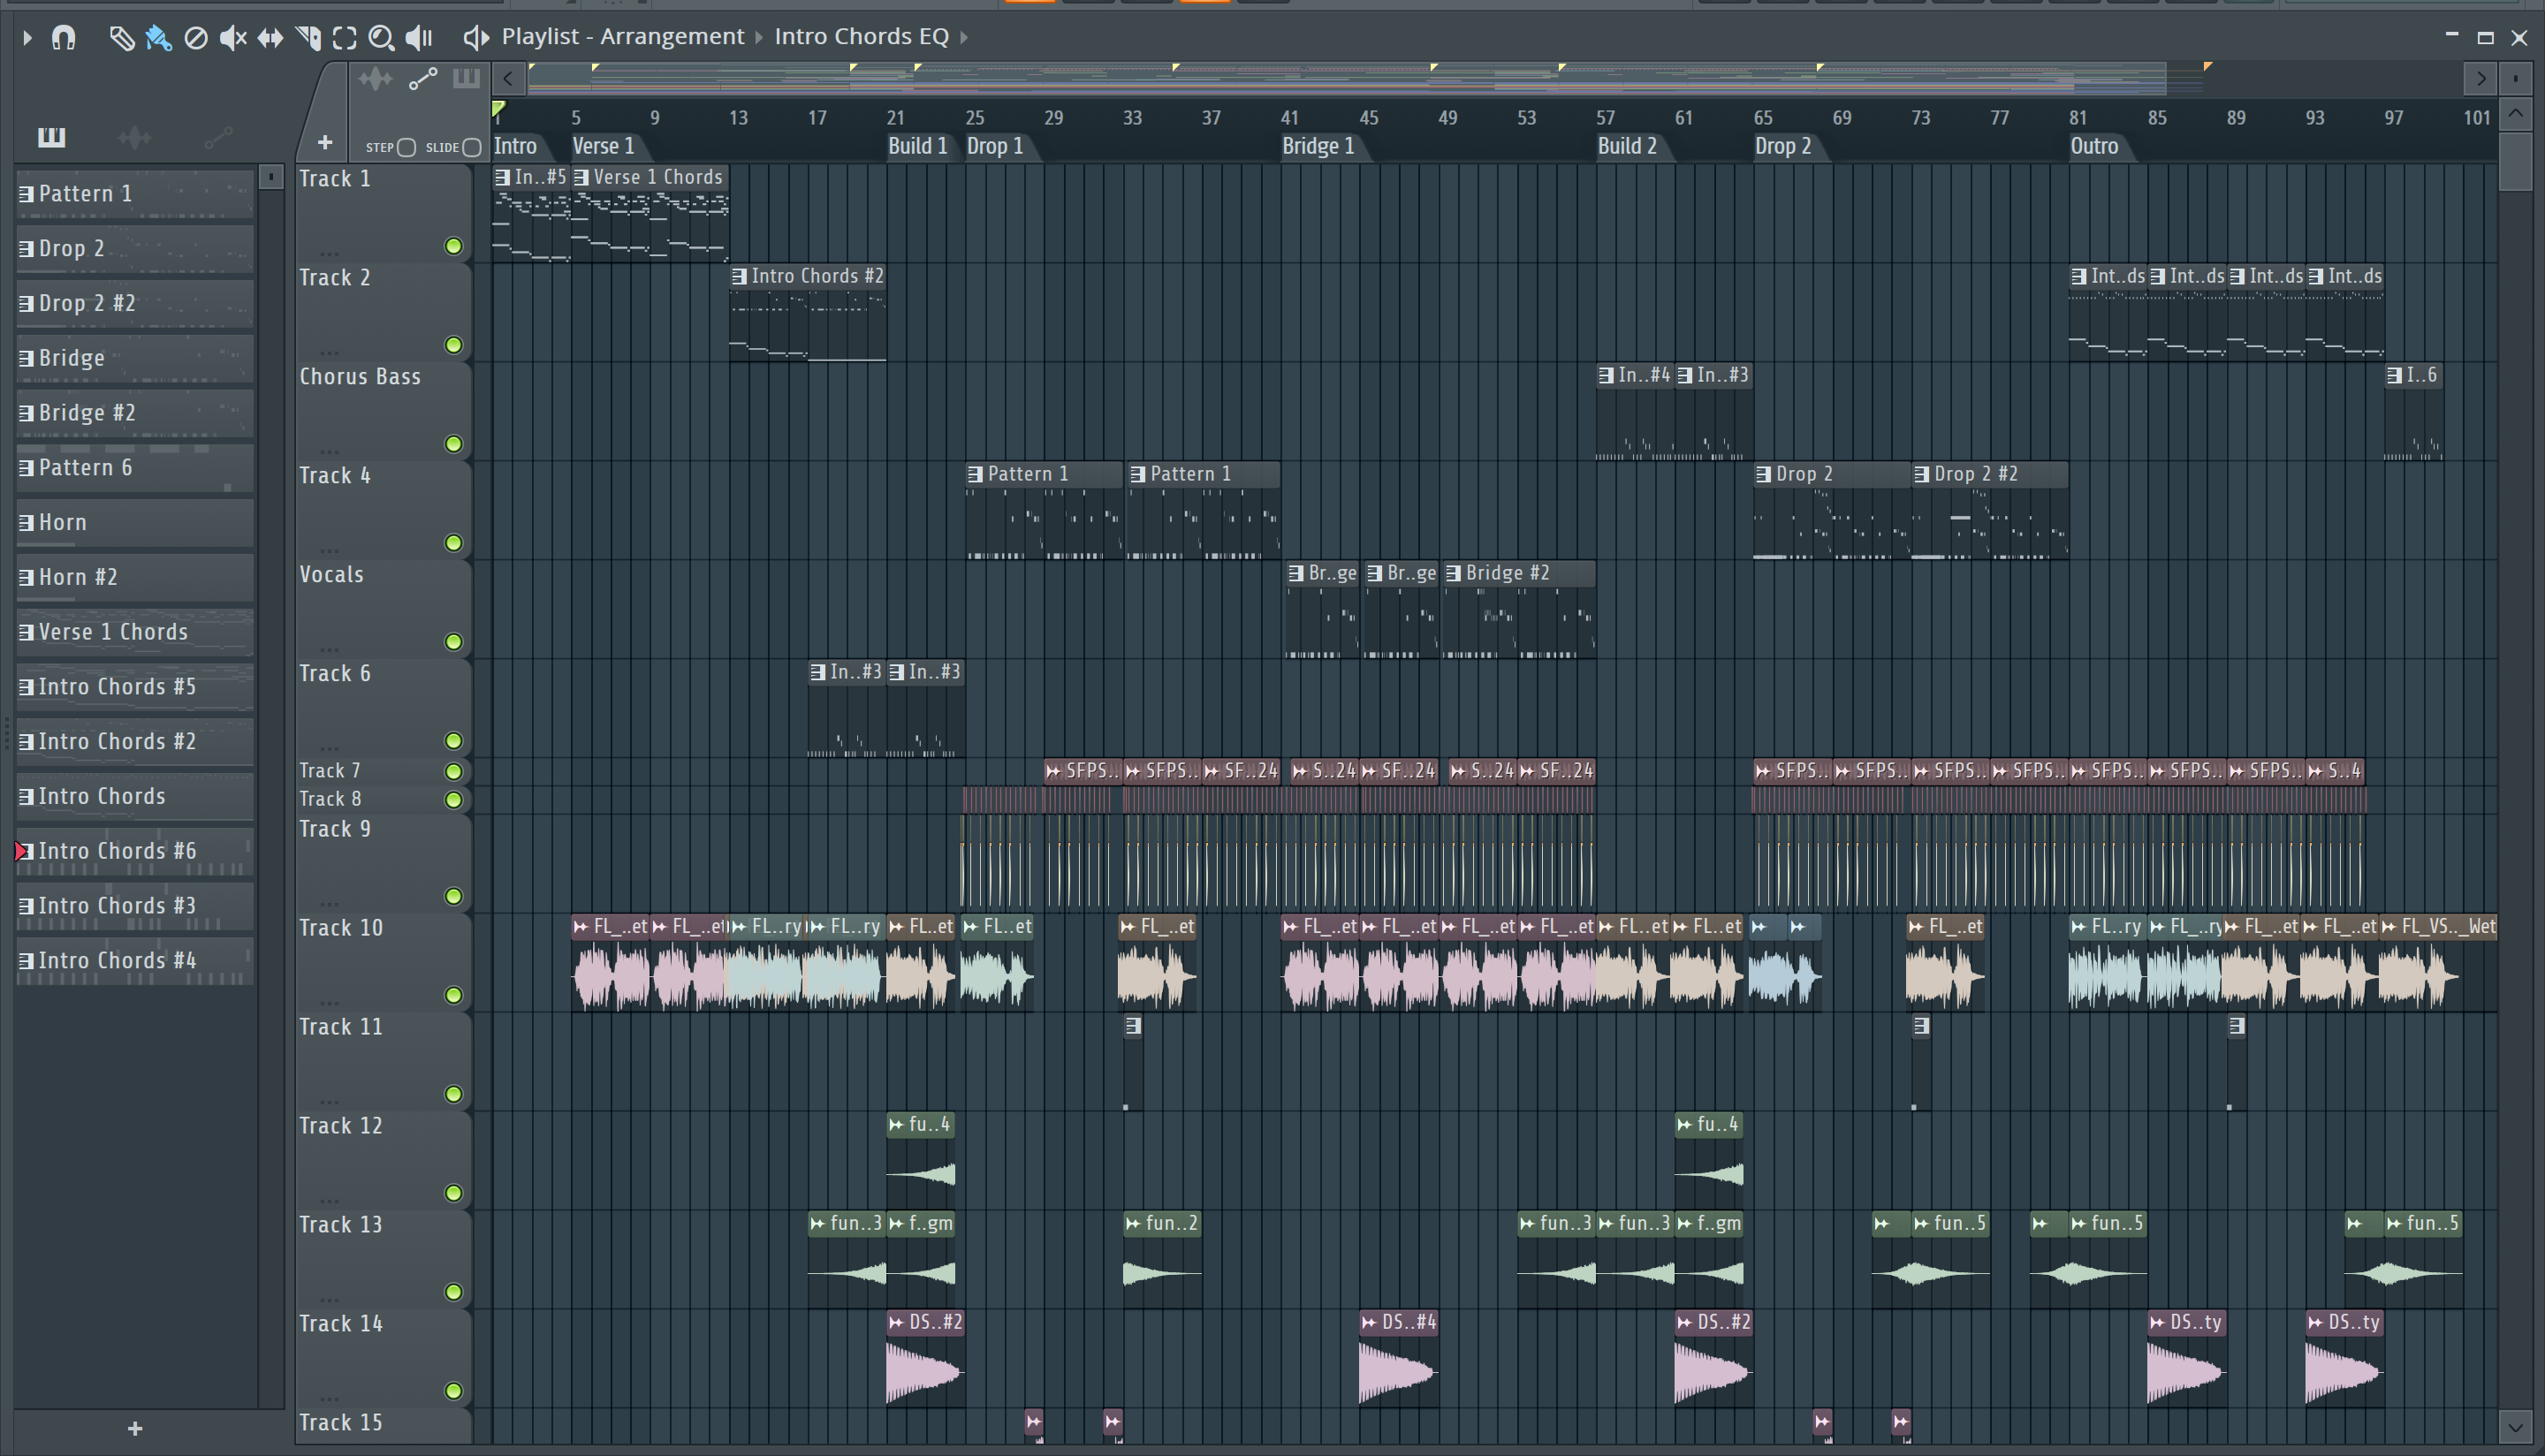Jump to Build 1 marker
2545x1456 pixels.
point(917,147)
